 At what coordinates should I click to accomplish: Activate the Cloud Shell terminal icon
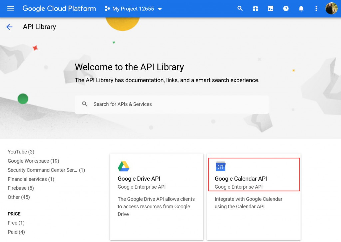[270, 8]
